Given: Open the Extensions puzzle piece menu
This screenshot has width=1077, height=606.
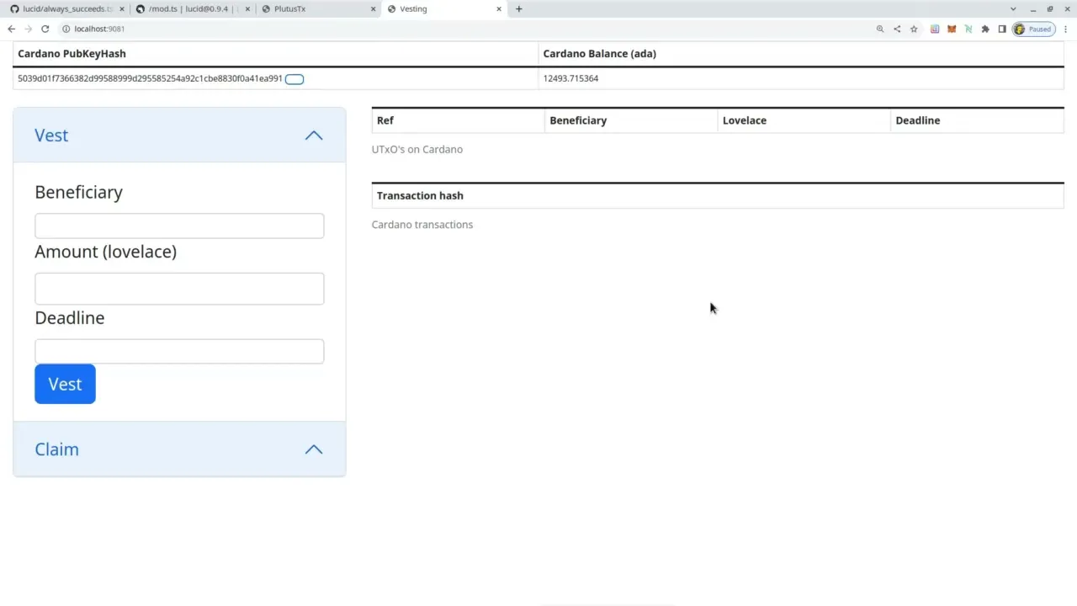Looking at the screenshot, I should 985,29.
